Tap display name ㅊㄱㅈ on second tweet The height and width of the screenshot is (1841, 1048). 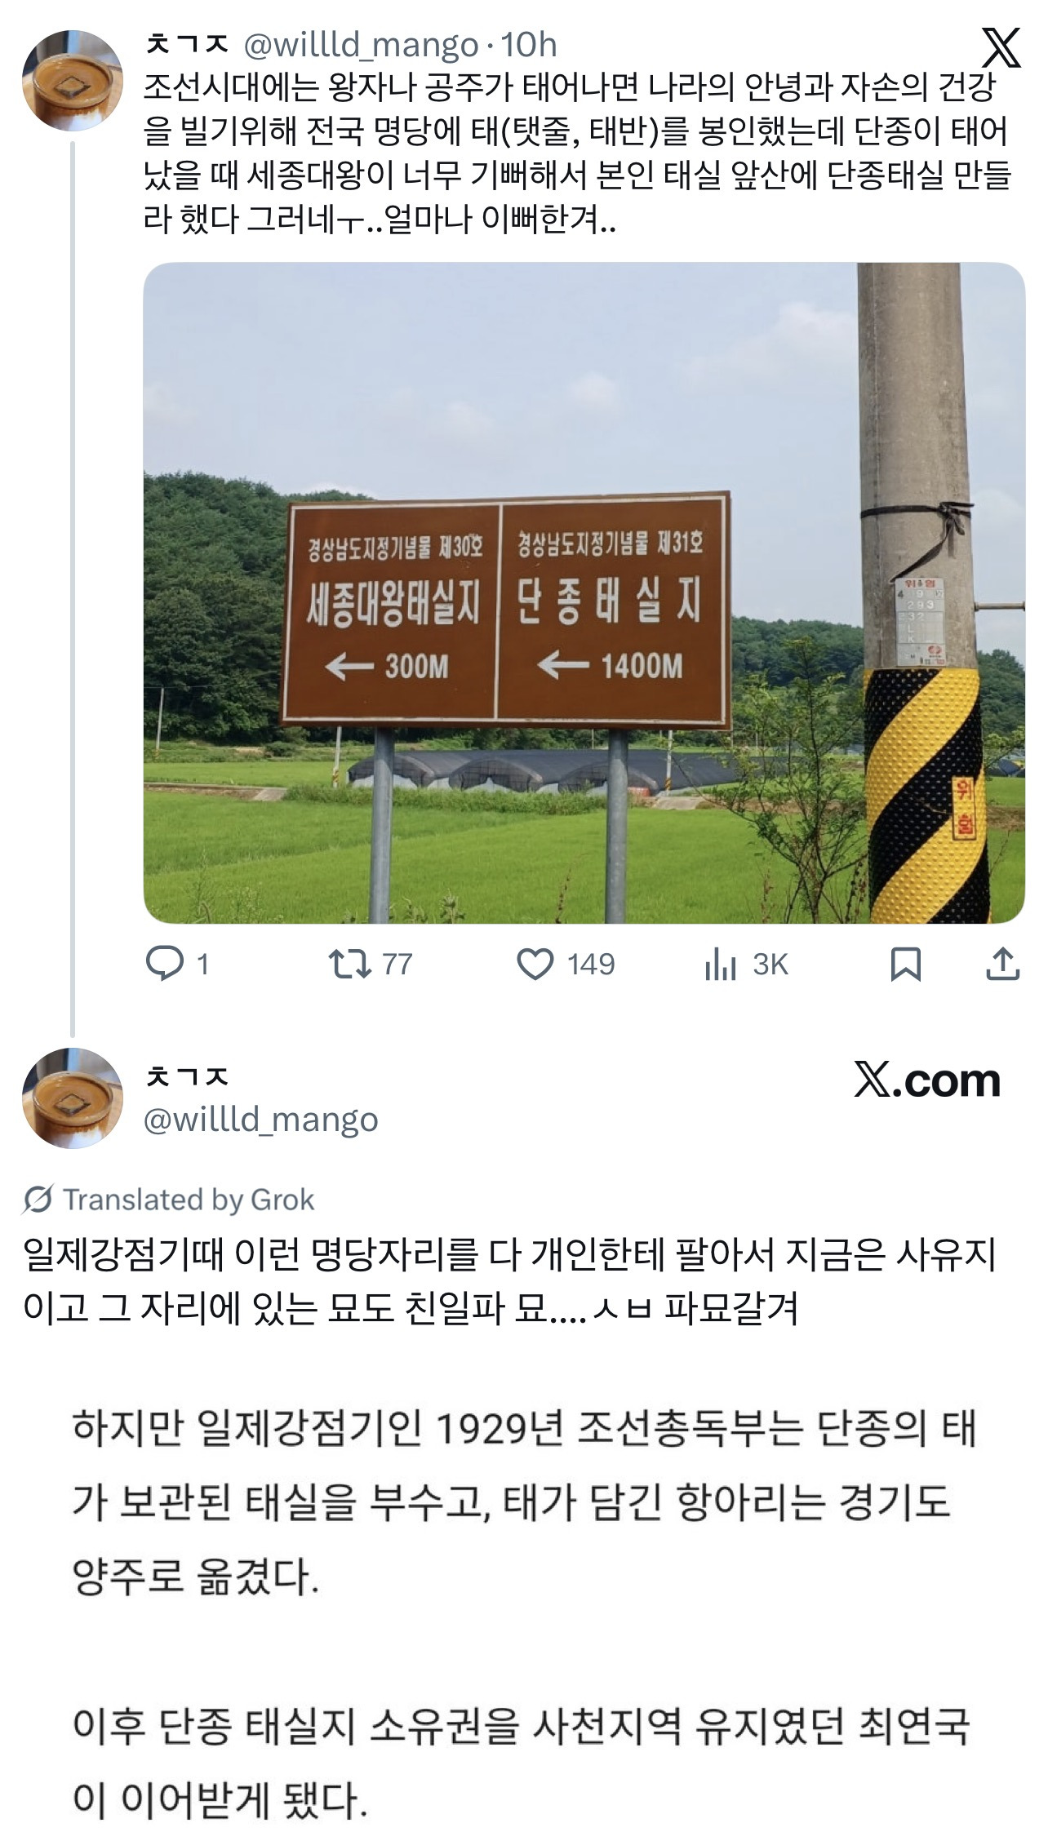[187, 1076]
